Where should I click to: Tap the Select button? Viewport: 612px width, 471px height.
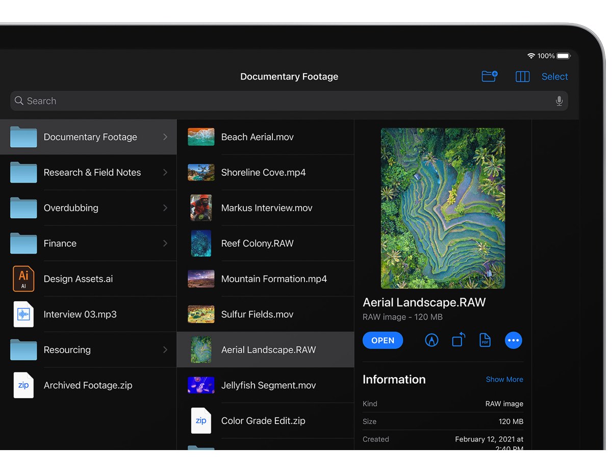554,76
